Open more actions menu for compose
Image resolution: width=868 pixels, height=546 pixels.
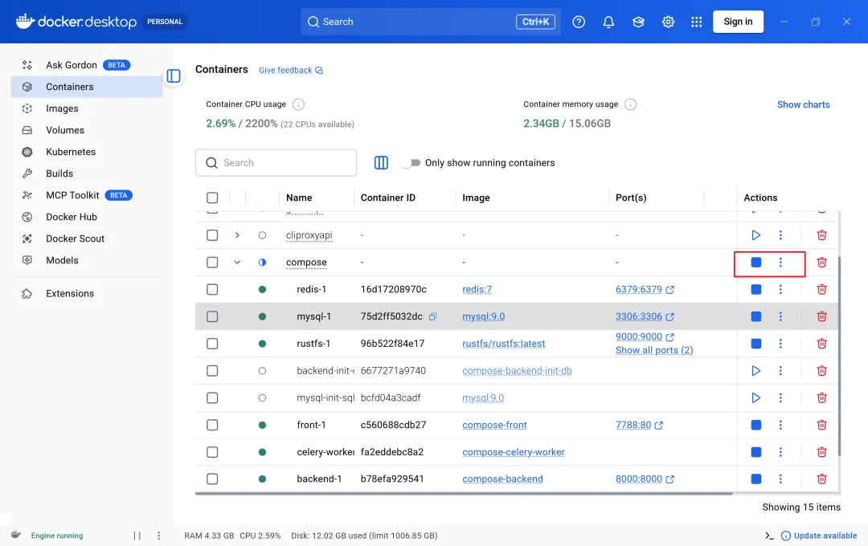(x=780, y=263)
